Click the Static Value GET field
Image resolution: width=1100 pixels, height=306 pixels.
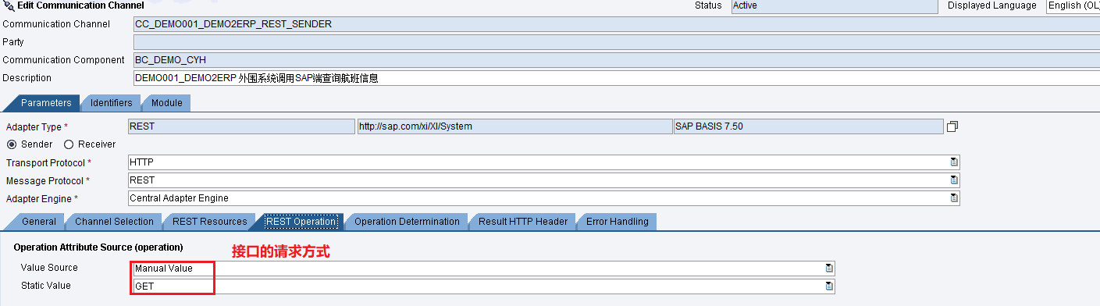tap(484, 286)
